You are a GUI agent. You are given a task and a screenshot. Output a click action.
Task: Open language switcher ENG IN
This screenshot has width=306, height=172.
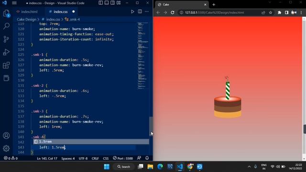pyautogui.click(x=264, y=167)
